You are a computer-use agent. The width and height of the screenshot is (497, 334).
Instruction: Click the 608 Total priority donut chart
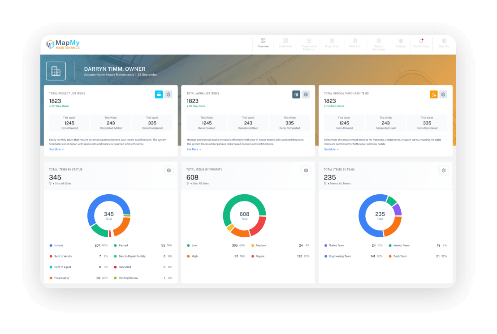[244, 216]
